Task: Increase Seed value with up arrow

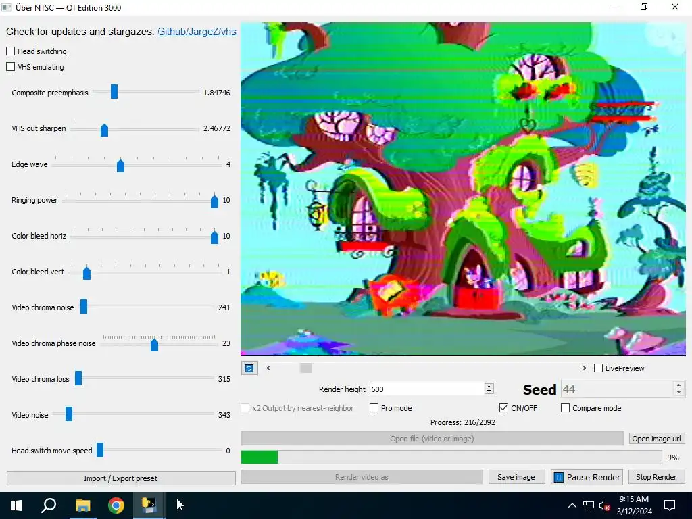Action: tap(678, 385)
